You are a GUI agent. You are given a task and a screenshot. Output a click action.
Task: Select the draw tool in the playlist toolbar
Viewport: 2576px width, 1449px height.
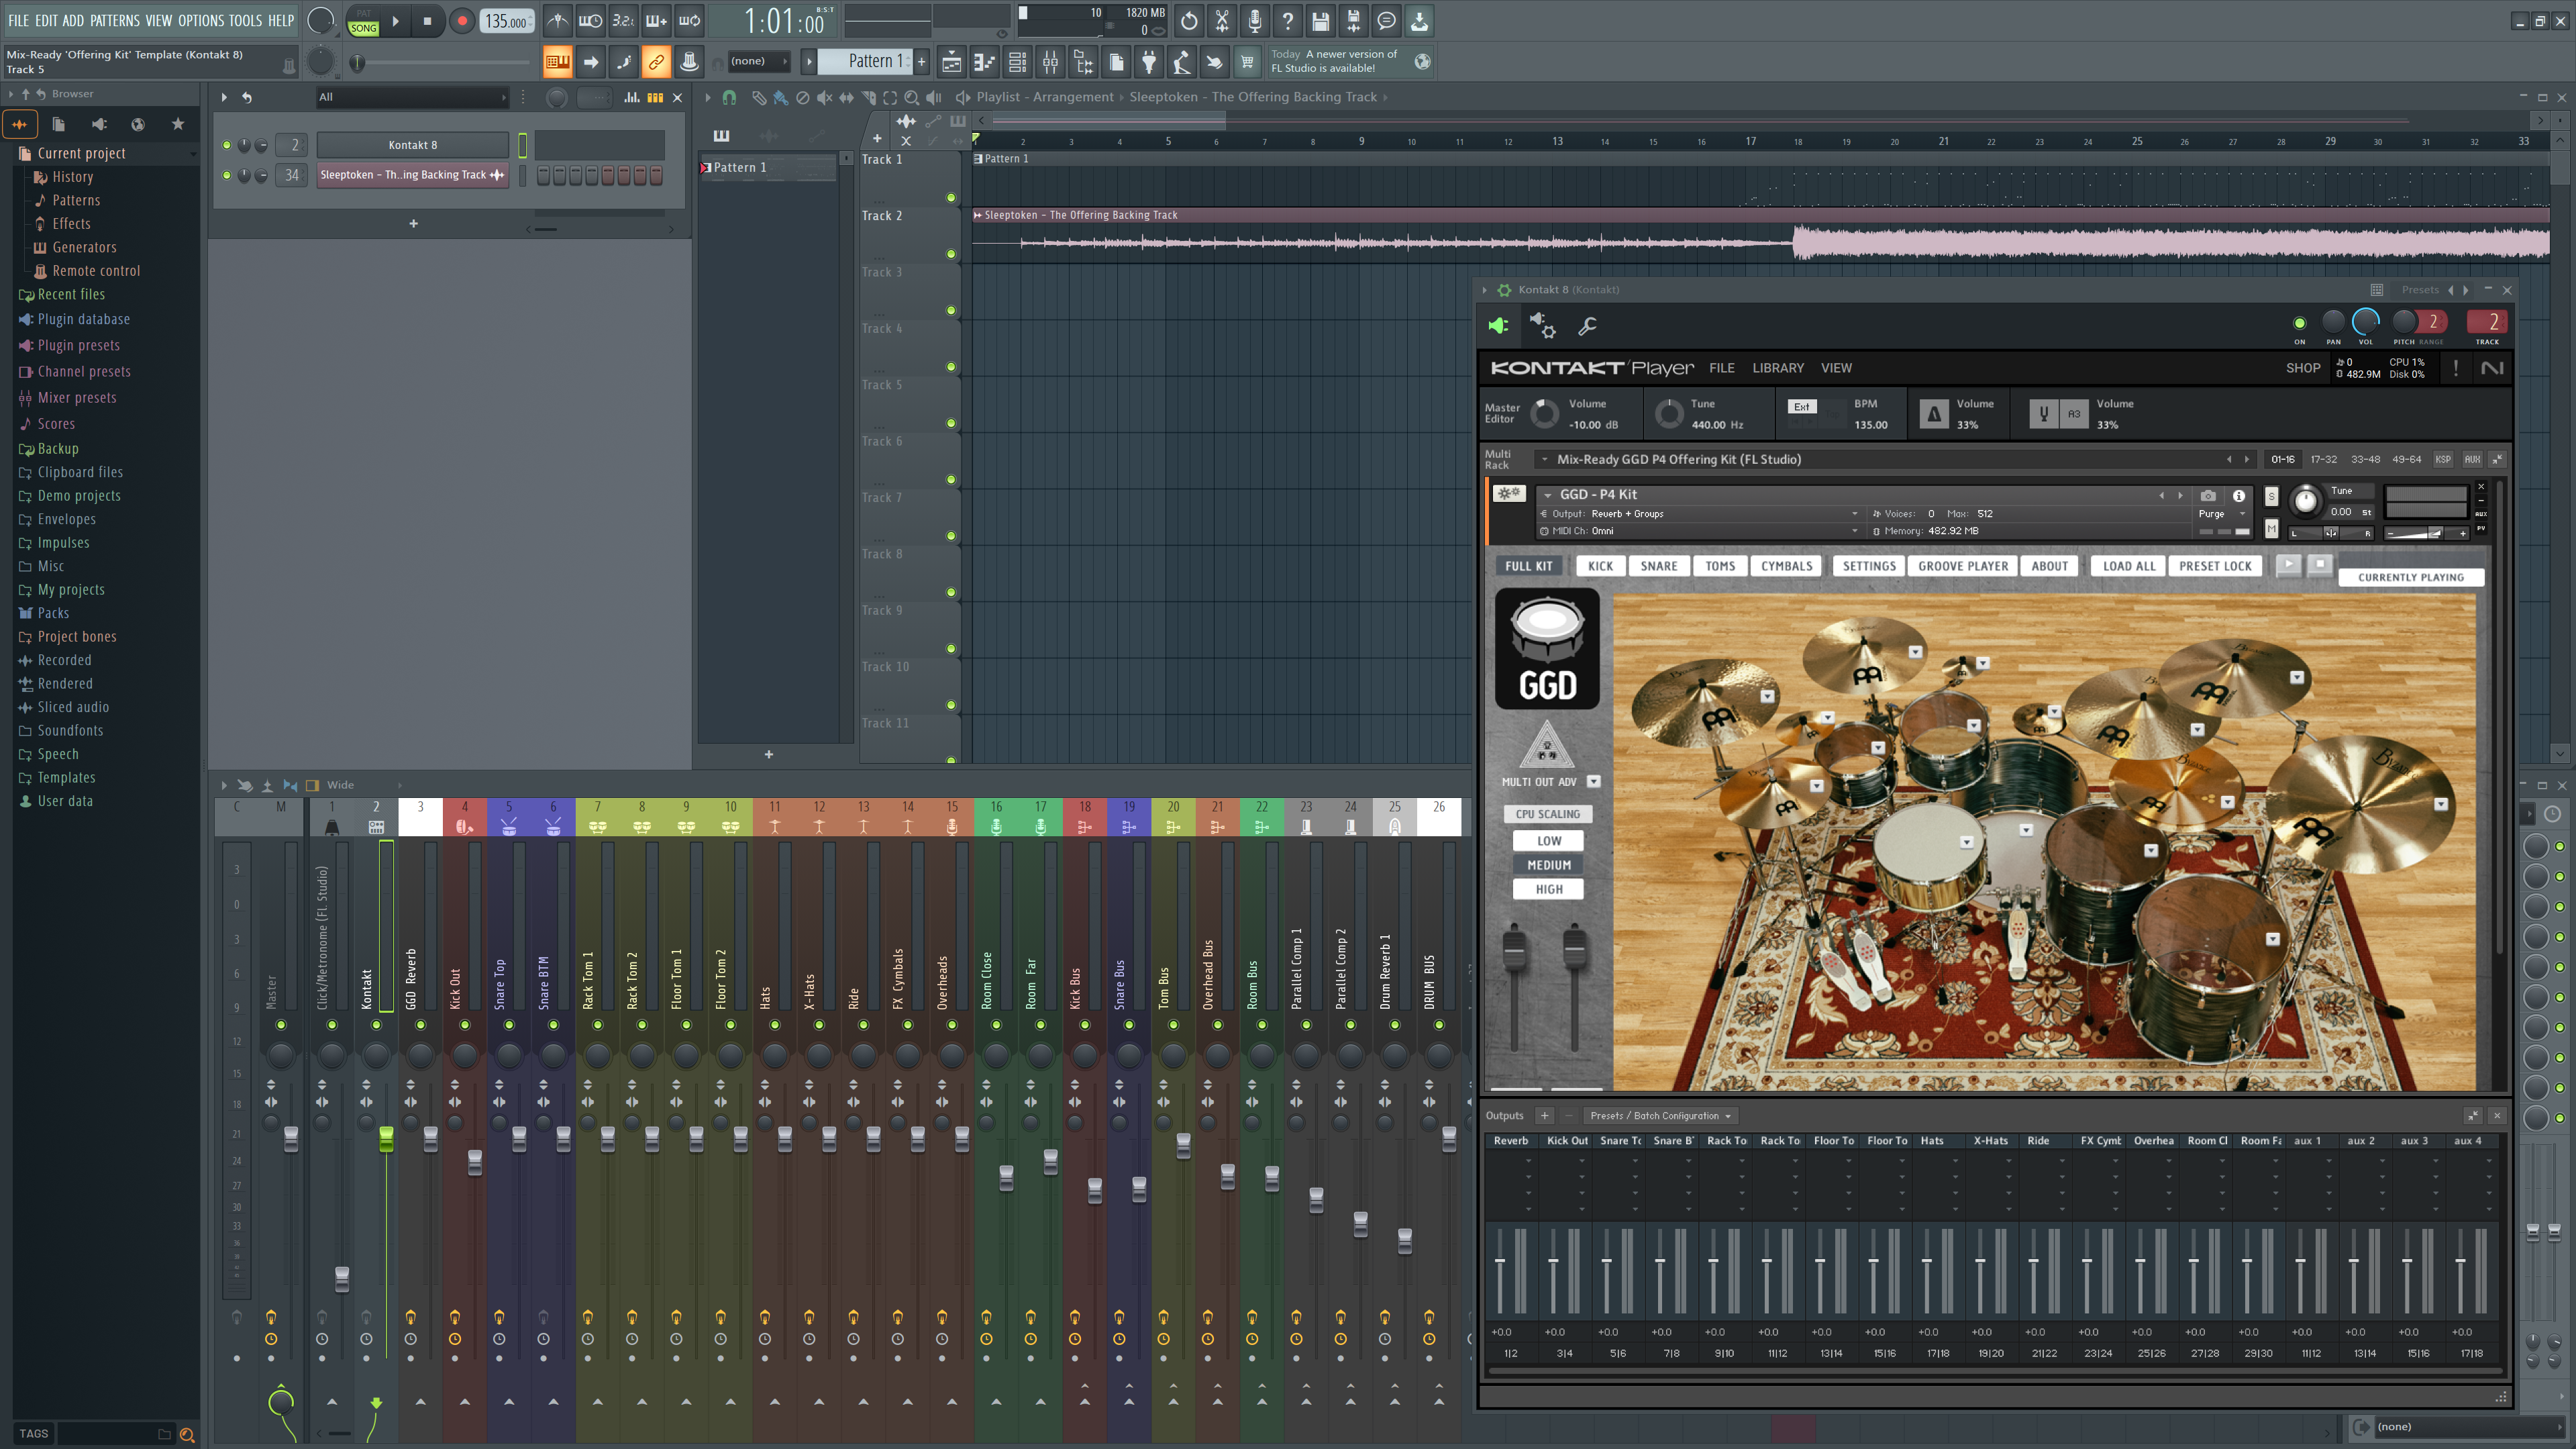point(759,98)
